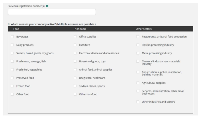Screen dimensions: 202x119
Task: Enable the Household goods, toys checkbox
Action: coord(75,61)
